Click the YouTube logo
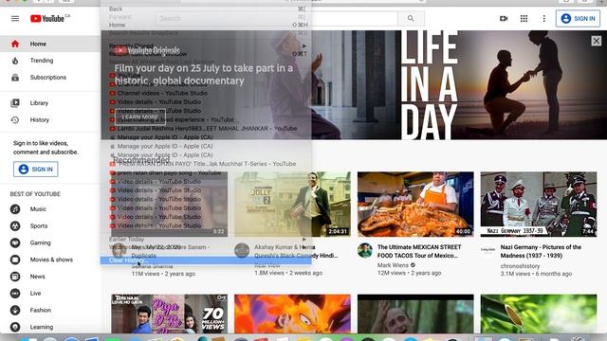This screenshot has width=607, height=341. click(48, 19)
